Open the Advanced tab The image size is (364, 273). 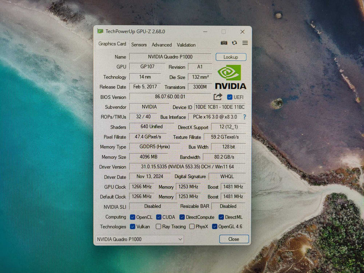162,45
